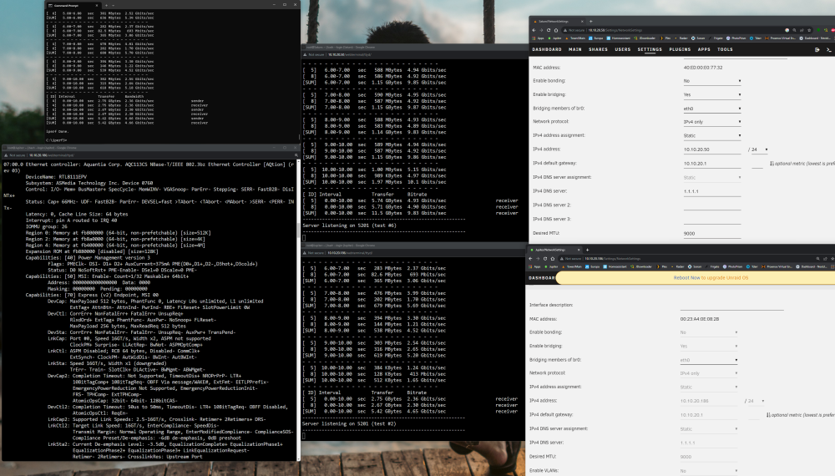Screen dimensions: 835x476
Task: Open Unraid terminal icon in Saturn header
Action: pyautogui.click(x=828, y=49)
